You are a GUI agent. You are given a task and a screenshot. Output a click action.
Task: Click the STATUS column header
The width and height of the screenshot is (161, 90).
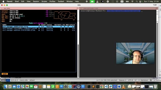tap(49, 25)
